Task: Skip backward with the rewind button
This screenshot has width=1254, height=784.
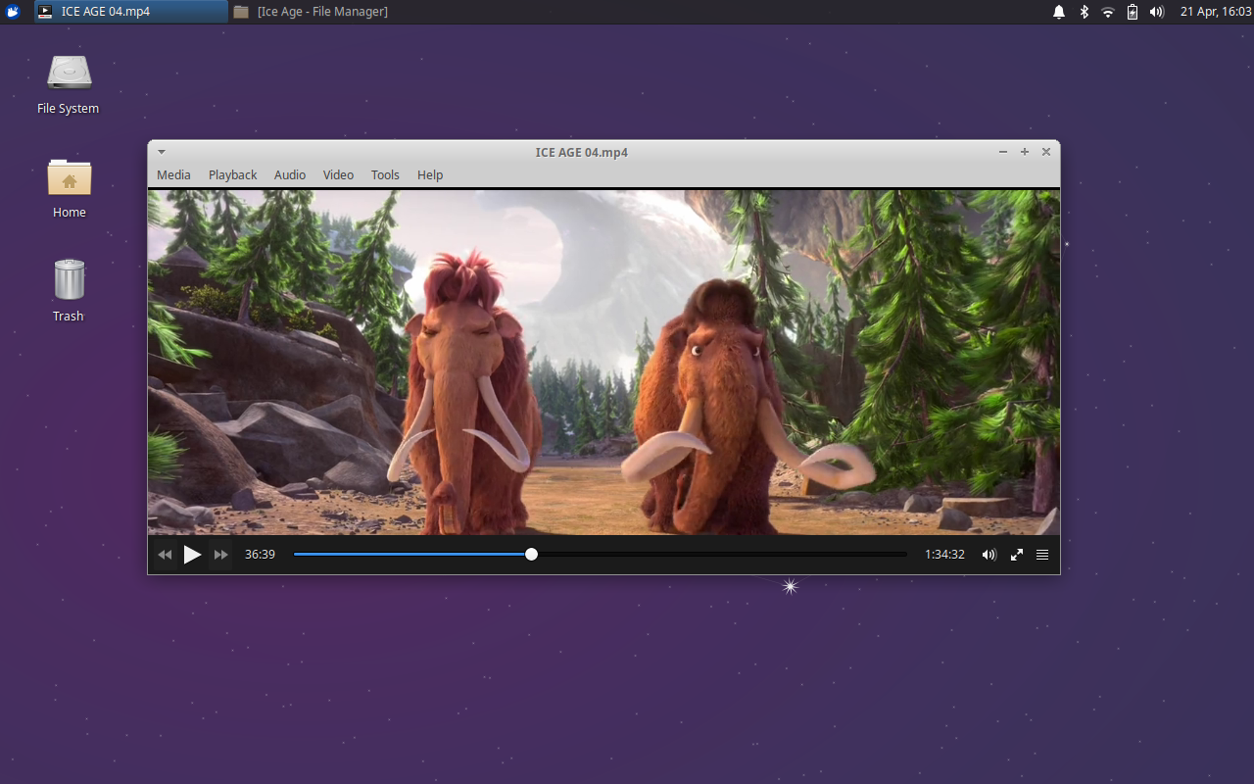Action: coord(165,555)
